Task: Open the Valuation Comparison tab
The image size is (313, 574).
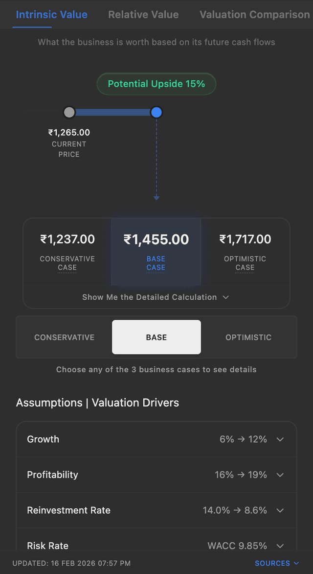Action: click(x=254, y=15)
